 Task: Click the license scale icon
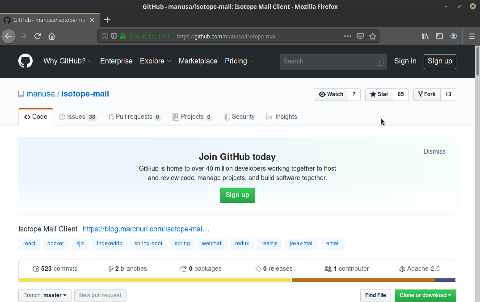tap(402, 269)
